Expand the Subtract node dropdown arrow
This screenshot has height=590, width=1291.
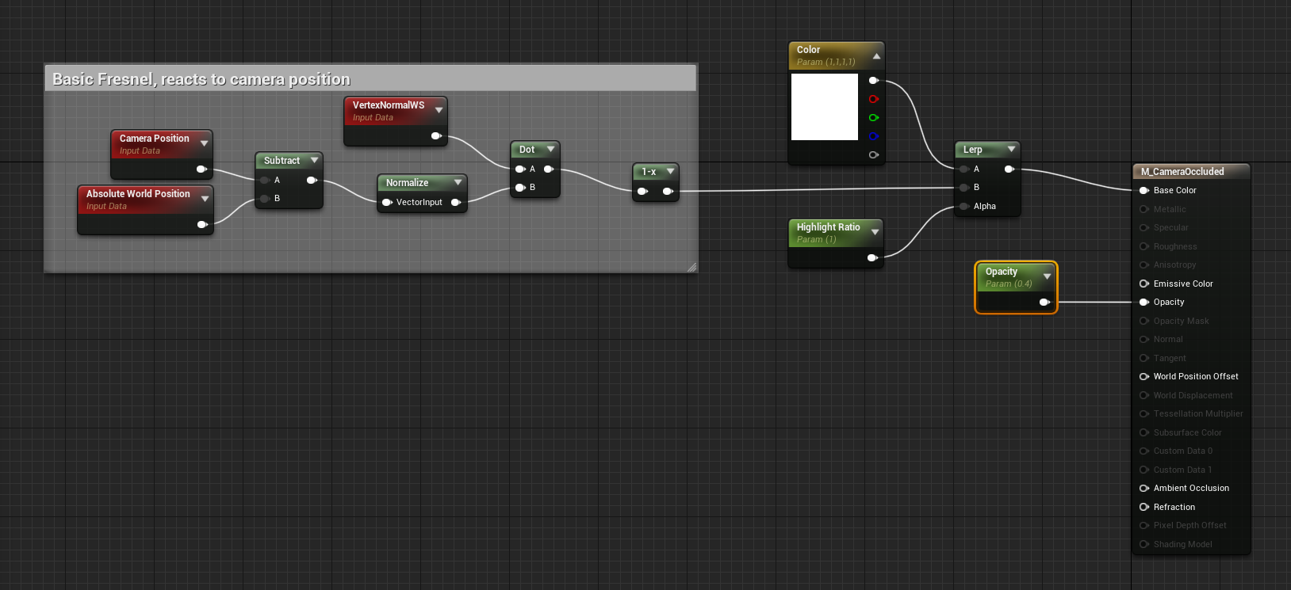point(314,160)
